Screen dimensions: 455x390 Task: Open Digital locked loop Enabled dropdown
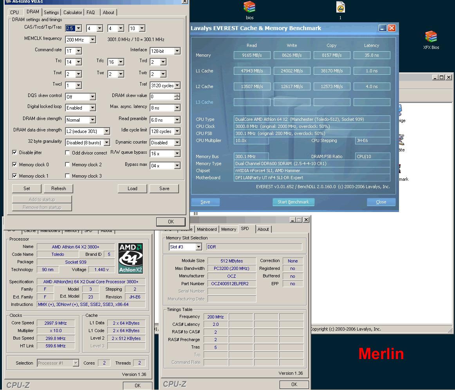[x=92, y=108]
